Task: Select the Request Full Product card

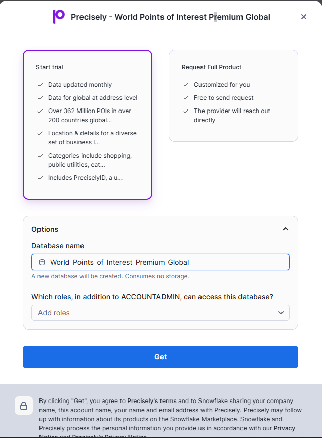Action: pyautogui.click(x=233, y=96)
